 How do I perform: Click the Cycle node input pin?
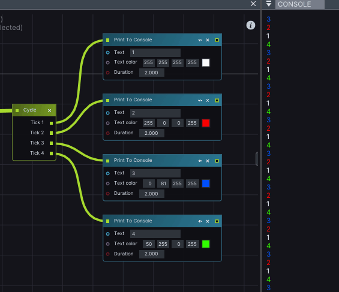(x=17, y=110)
